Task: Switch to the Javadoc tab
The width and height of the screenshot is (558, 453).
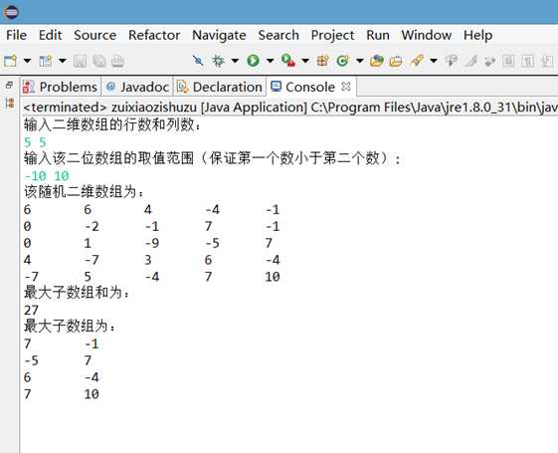Action: point(137,87)
